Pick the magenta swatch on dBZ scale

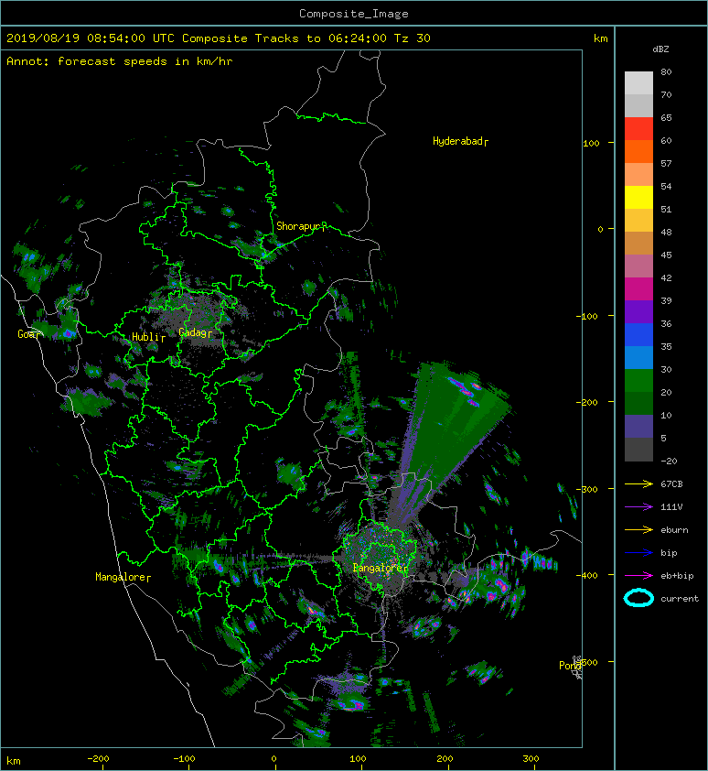coord(638,289)
